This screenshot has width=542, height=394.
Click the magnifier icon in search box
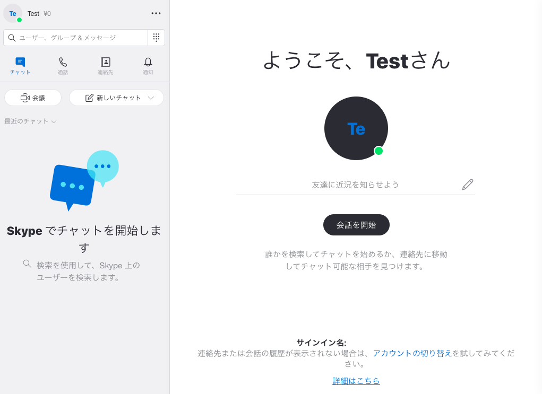(x=12, y=38)
